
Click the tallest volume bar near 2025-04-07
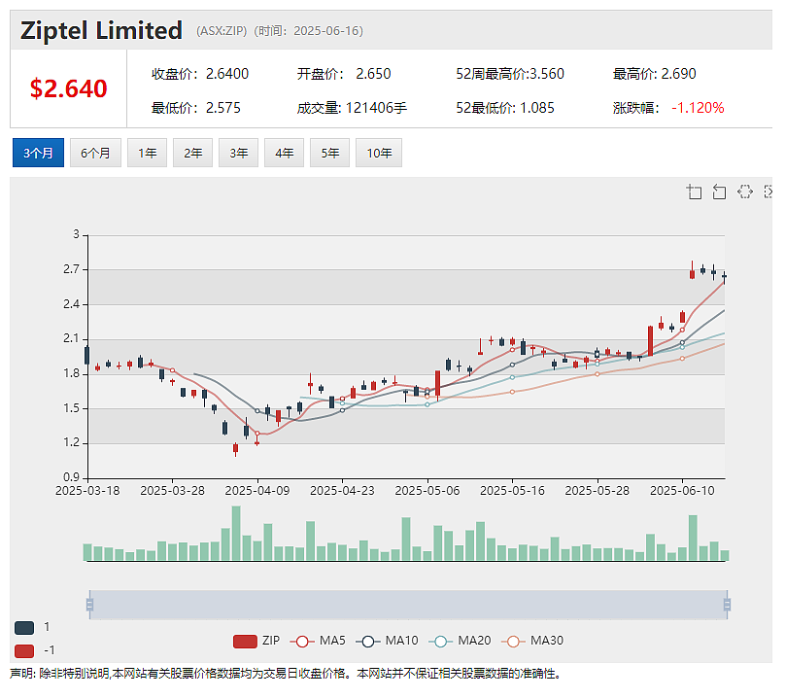pos(236,533)
